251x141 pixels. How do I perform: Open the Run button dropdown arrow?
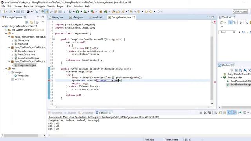pyautogui.click(x=81, y=11)
